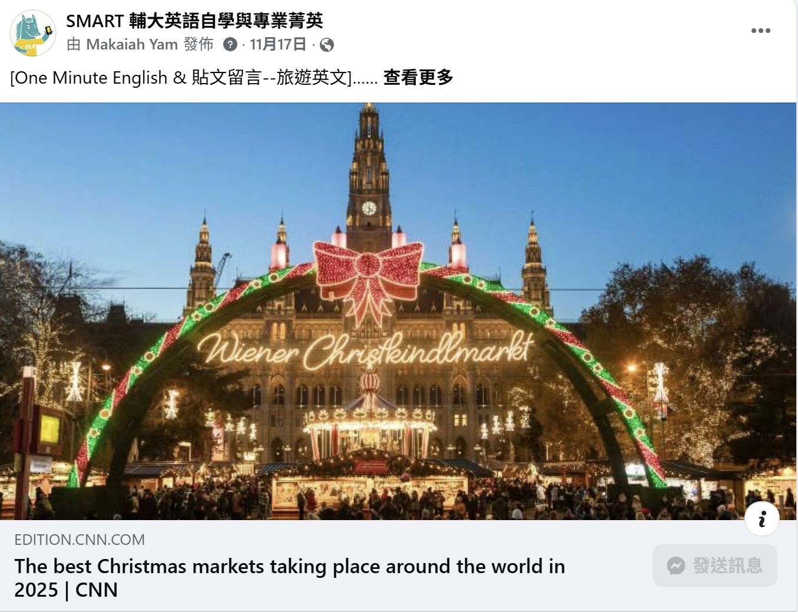Click the EDITION.CNN.COM source label

coord(80,540)
